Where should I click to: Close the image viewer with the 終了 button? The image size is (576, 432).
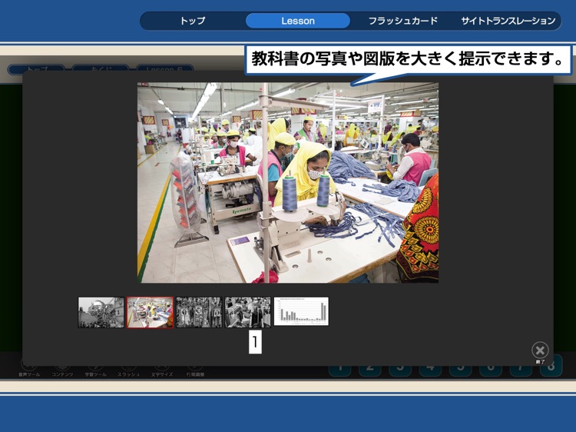(540, 352)
